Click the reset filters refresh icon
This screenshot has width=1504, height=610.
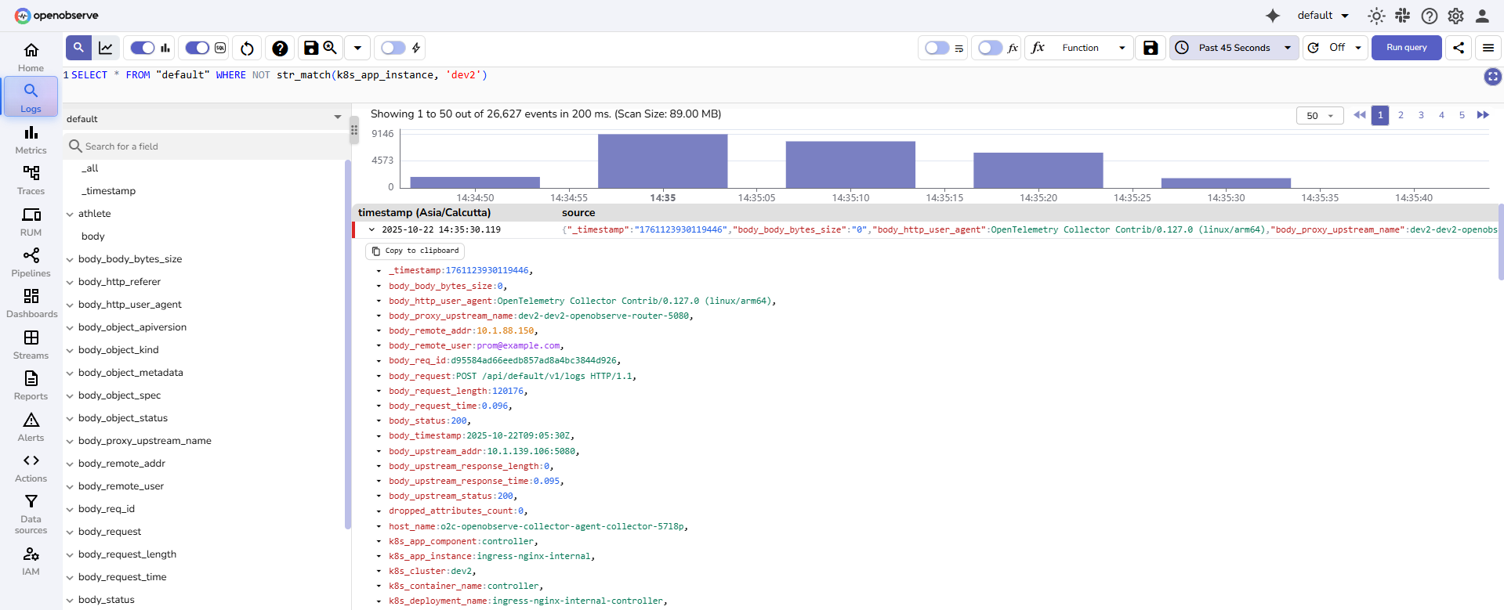pyautogui.click(x=247, y=49)
